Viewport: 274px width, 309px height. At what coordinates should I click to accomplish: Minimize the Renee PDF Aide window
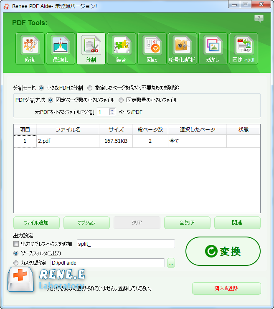point(234,5)
